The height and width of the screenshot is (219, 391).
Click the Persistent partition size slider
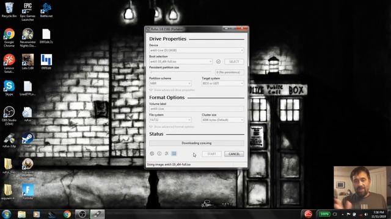(181, 72)
